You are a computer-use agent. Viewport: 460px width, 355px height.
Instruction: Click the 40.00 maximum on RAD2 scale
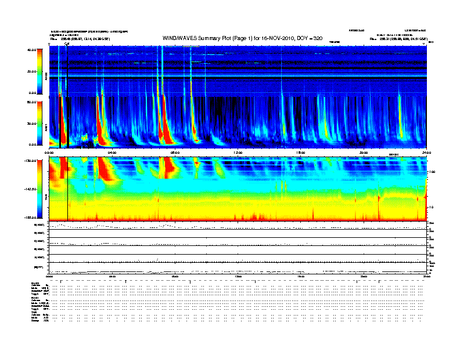(31, 50)
